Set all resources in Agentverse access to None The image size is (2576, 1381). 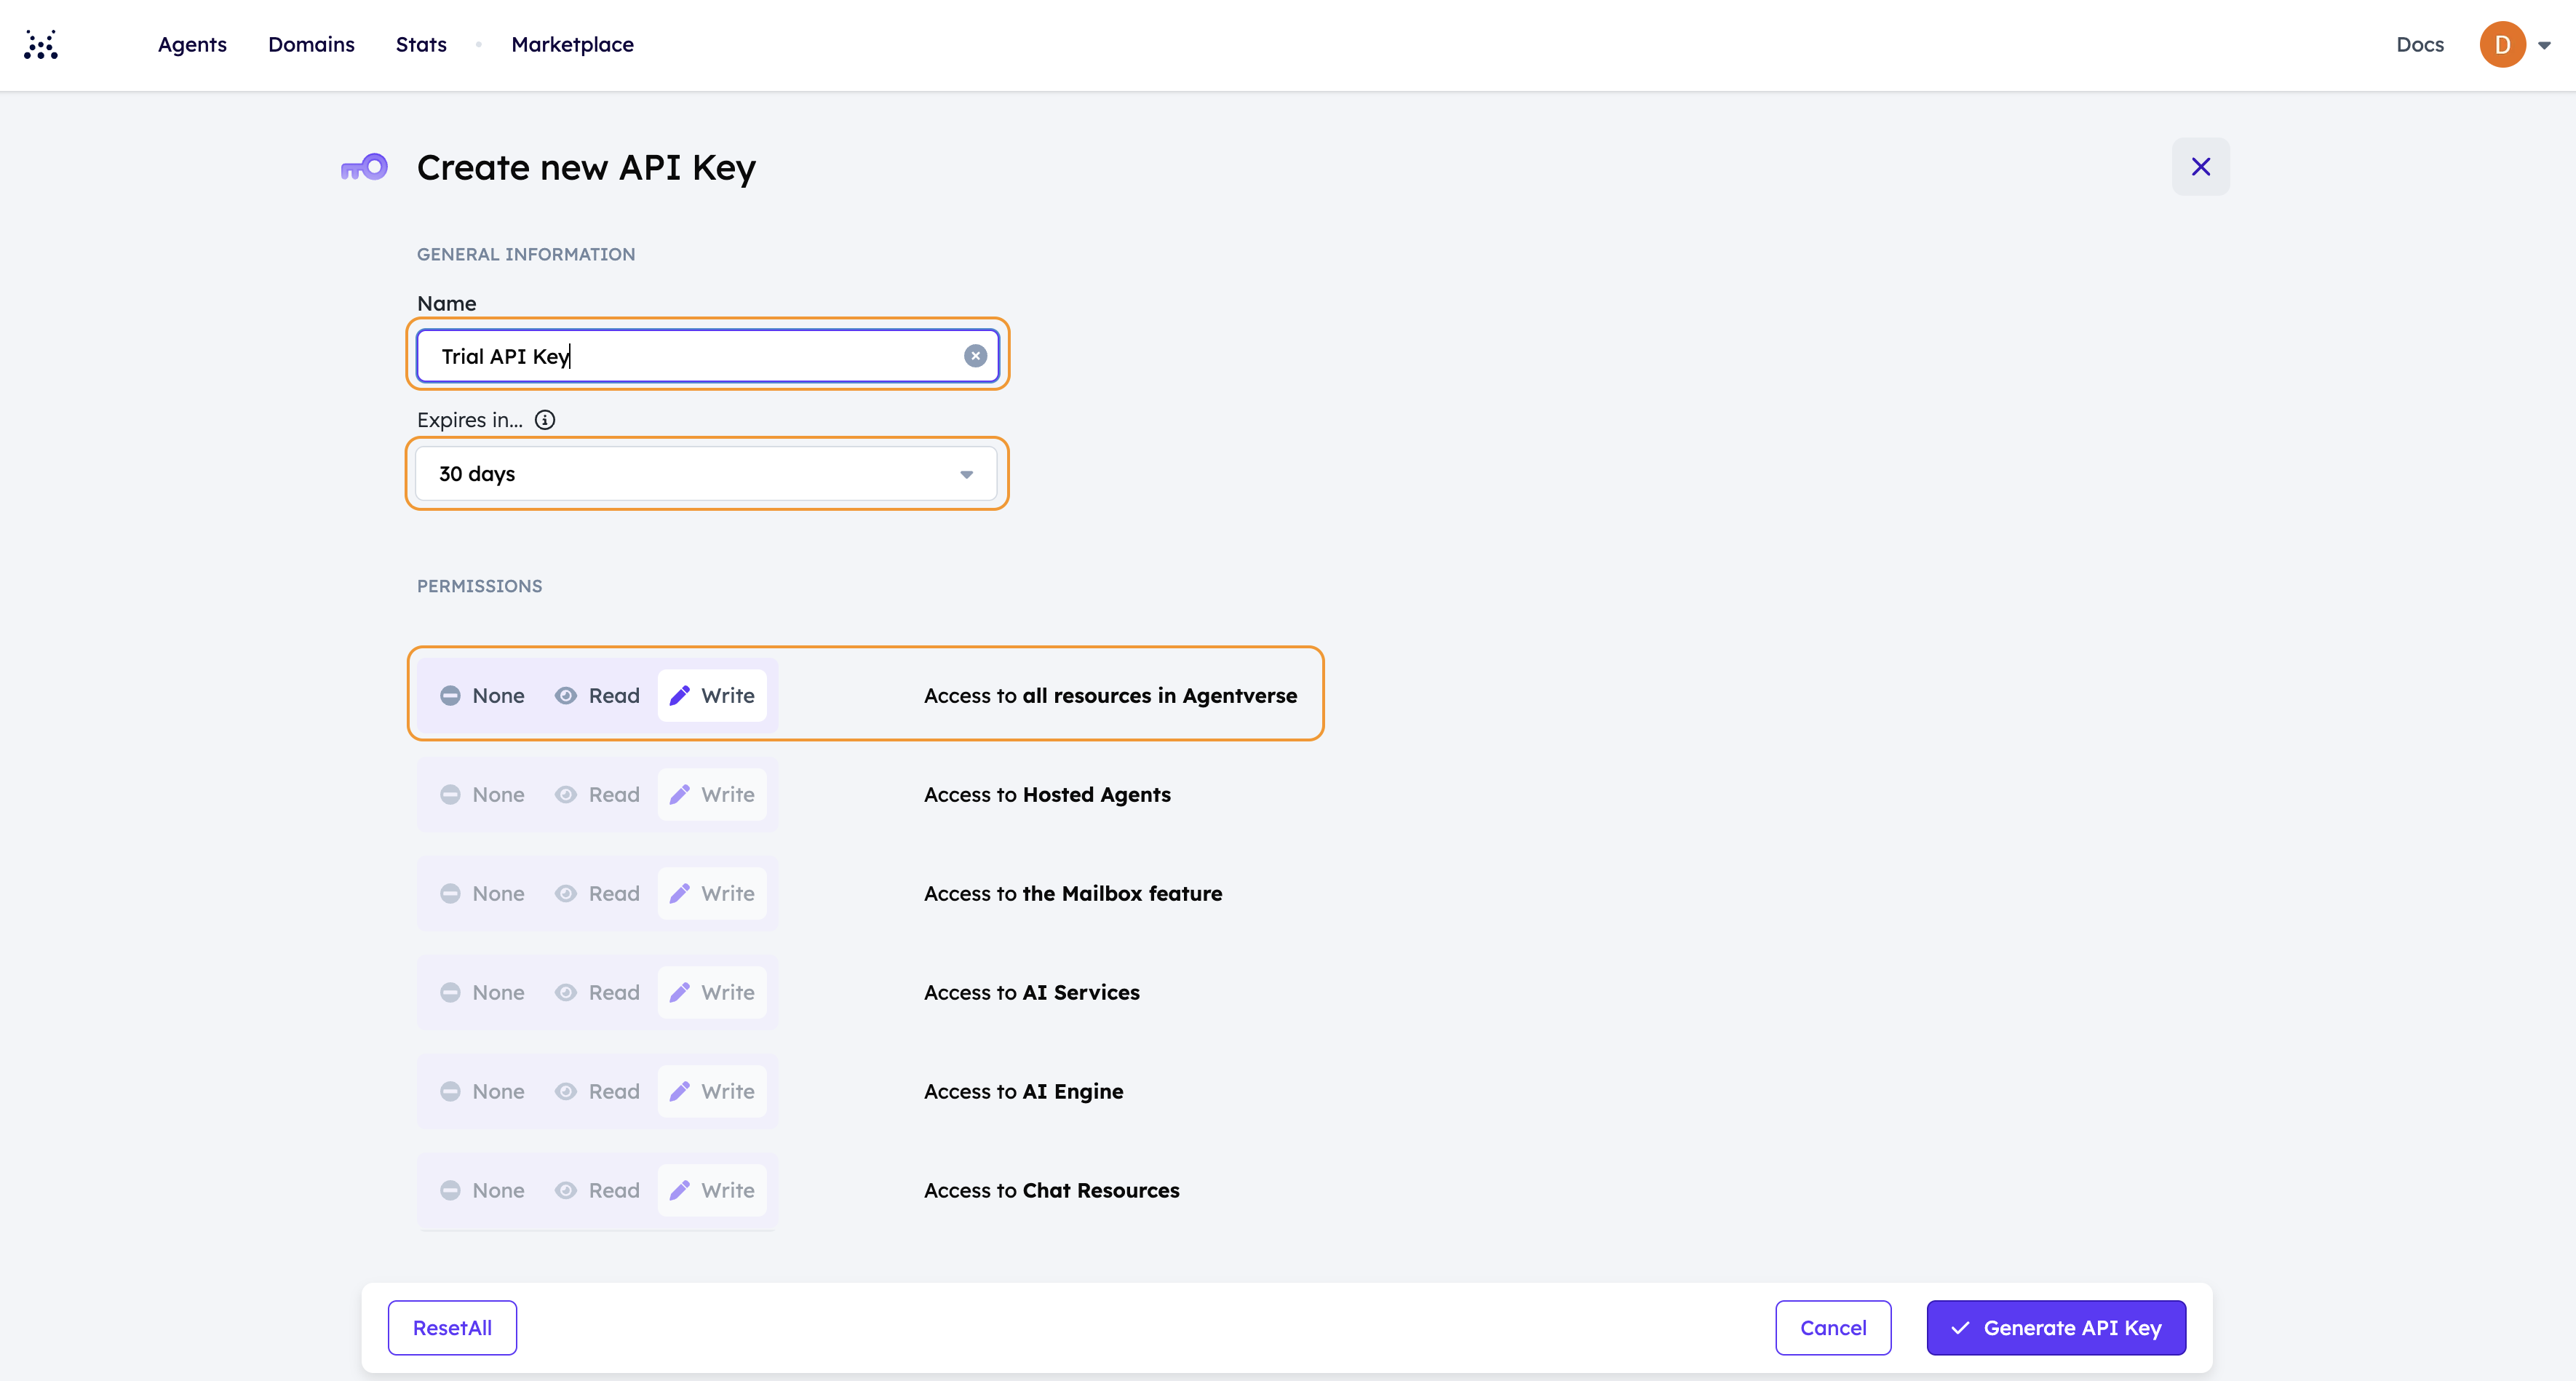(483, 696)
